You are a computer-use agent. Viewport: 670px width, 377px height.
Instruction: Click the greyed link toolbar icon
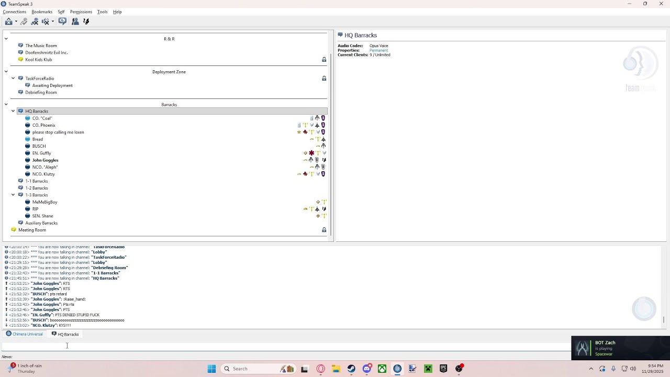(x=24, y=21)
